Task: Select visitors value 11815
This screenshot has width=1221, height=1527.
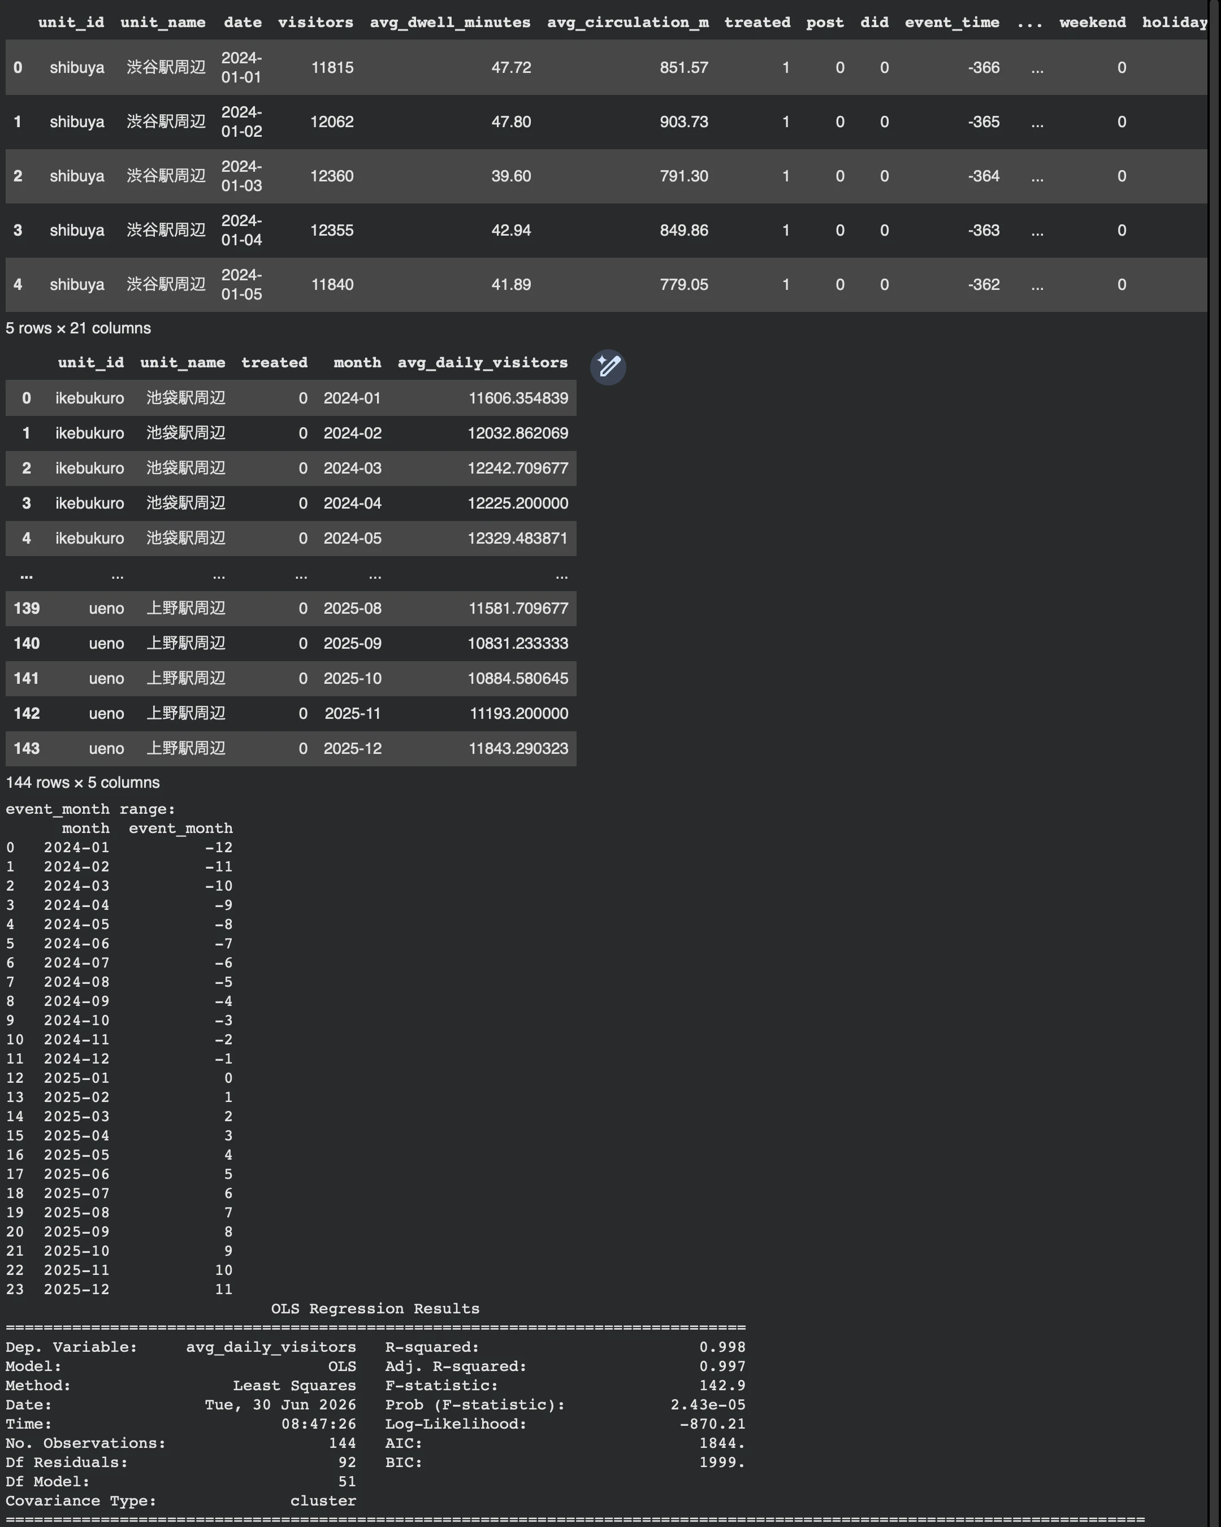Action: [332, 67]
